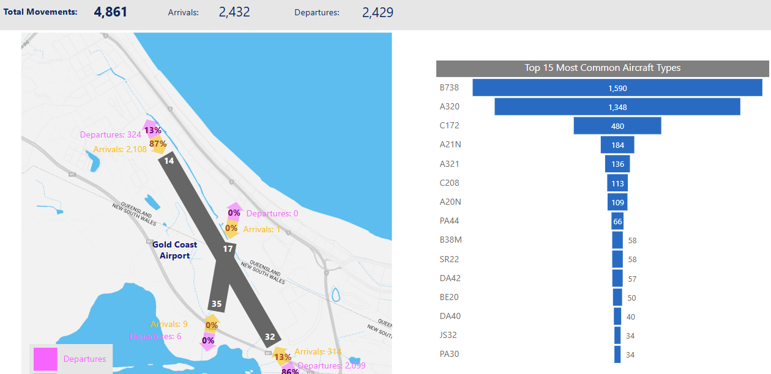Select the C208 bar showing 113
The width and height of the screenshot is (771, 374).
617,183
